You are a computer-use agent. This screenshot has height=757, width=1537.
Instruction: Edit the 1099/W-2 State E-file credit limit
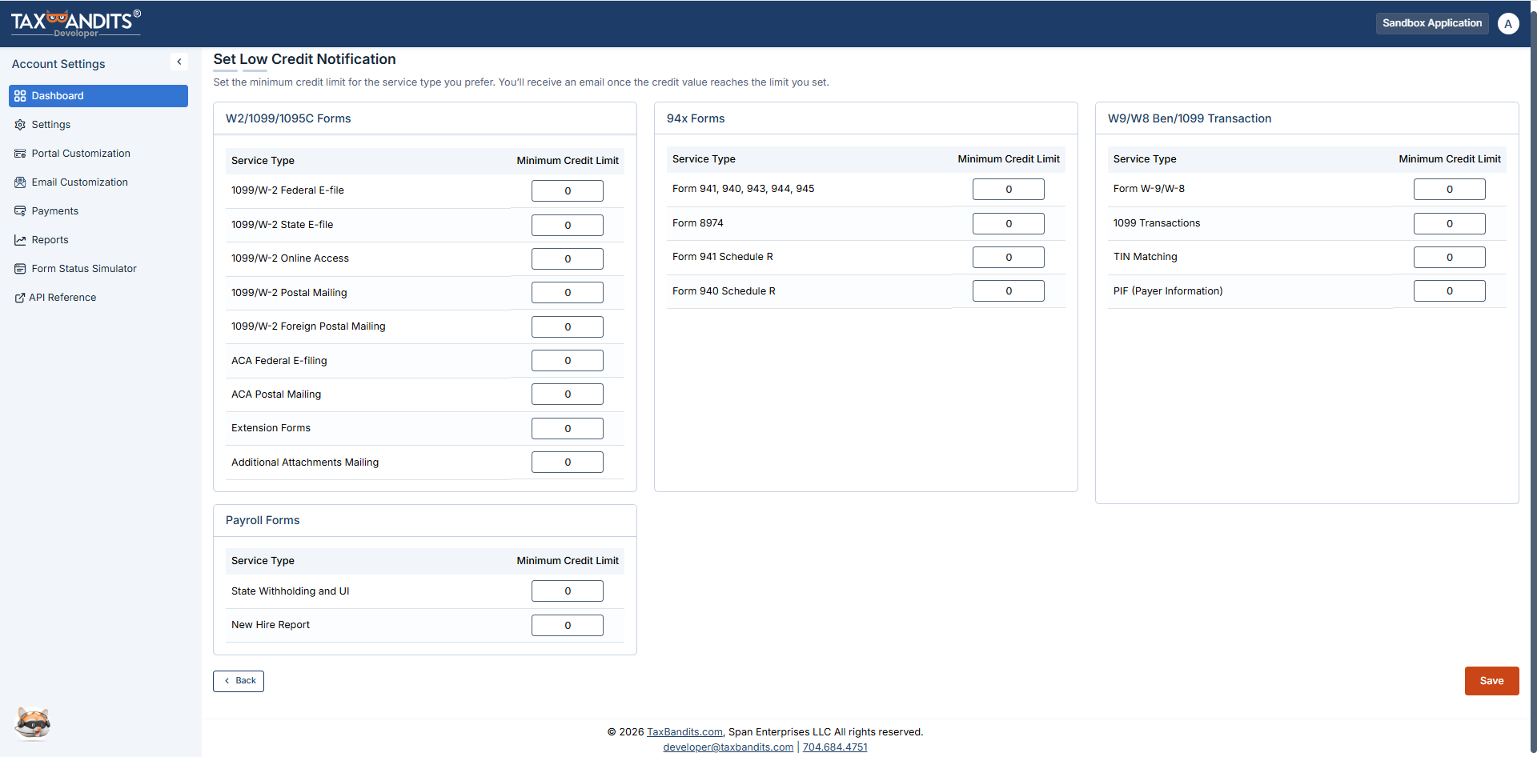568,226
